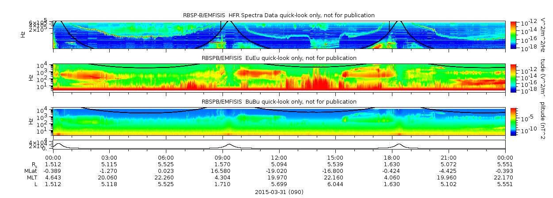Click the 'L' row label

(35, 184)
